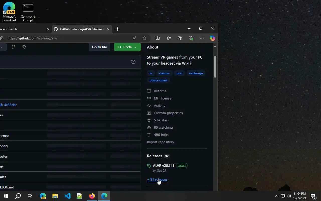Screen dimensions: 321x201
Task: Open Edge Settings and more menu
Action: coord(202,38)
